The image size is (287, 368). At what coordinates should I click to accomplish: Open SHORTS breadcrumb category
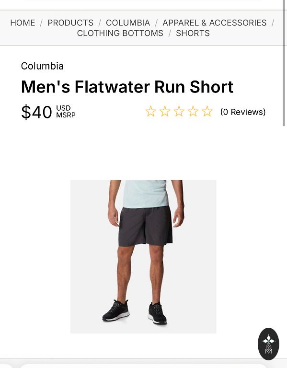[x=193, y=33]
